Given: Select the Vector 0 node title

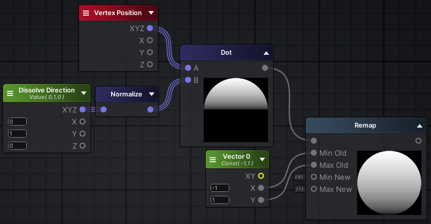Looking at the screenshot, I should 236,157.
